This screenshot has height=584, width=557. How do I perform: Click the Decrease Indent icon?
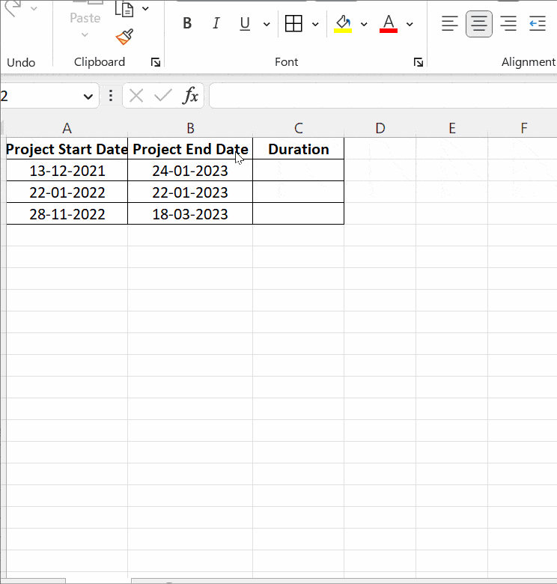538,24
